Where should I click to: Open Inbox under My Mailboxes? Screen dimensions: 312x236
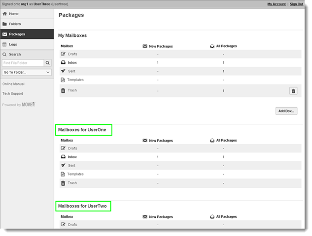click(72, 63)
